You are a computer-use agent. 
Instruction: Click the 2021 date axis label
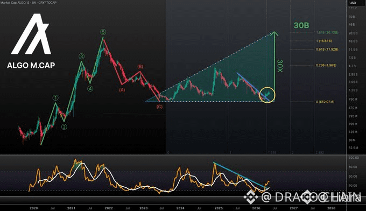(x=71, y=208)
